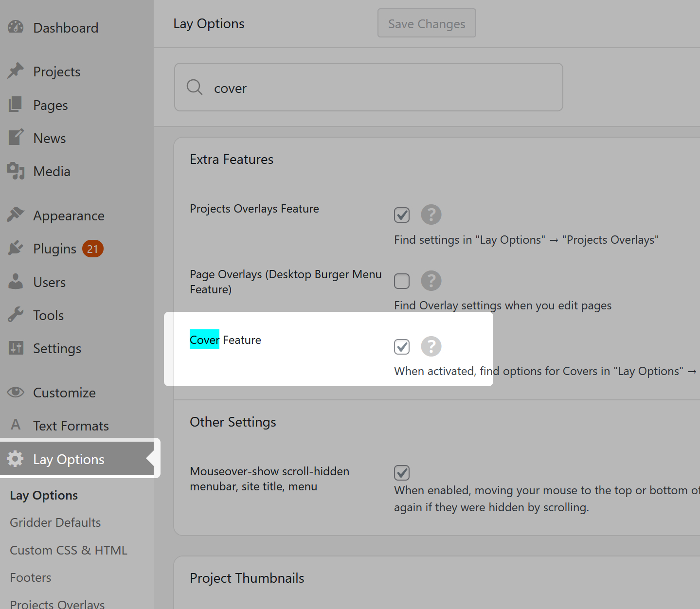Open Custom CSS & HTML submenu
Viewport: 700px width, 609px height.
click(x=69, y=550)
